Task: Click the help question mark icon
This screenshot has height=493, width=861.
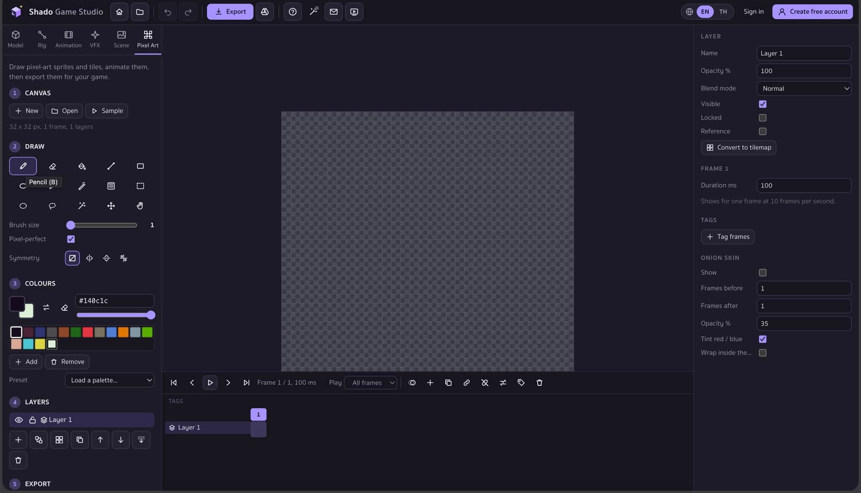Action: click(293, 12)
